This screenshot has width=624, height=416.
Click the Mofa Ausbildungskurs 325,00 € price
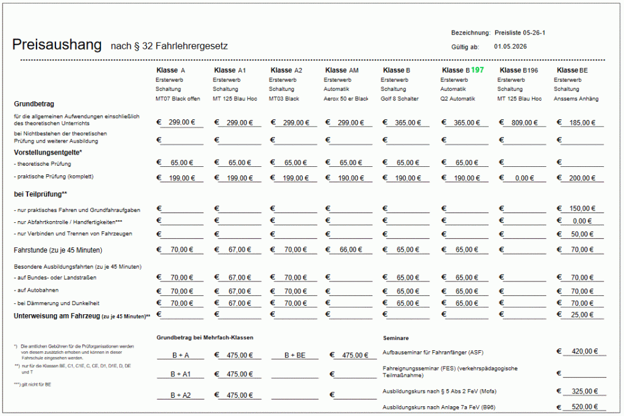tap(583, 390)
